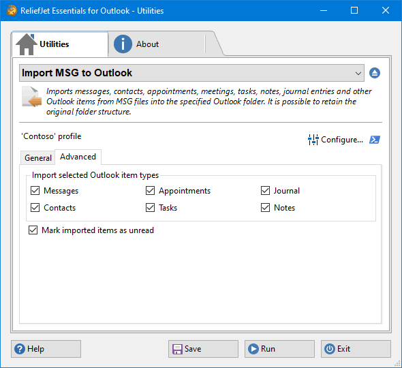Open the About tab
This screenshot has height=368, width=402.
tap(157, 44)
